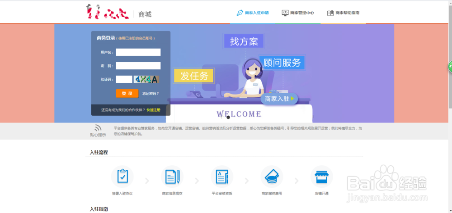This screenshot has height=213, width=452.
Task: Select the banner carousel dot indicator
Action: 228,118
